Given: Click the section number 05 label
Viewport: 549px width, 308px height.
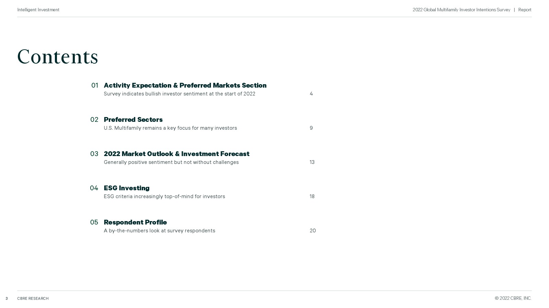Looking at the screenshot, I should [x=94, y=222].
